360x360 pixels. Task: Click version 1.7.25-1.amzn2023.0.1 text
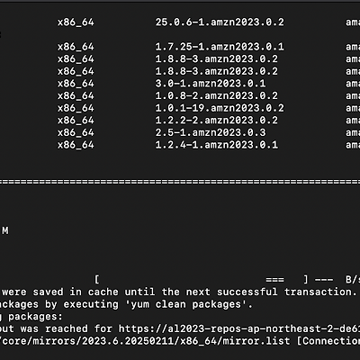click(220, 47)
